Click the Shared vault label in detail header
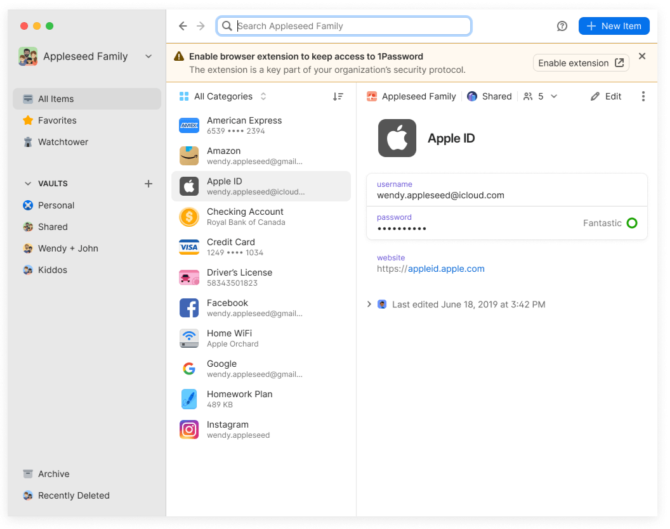This screenshot has height=529, width=670. coord(490,96)
